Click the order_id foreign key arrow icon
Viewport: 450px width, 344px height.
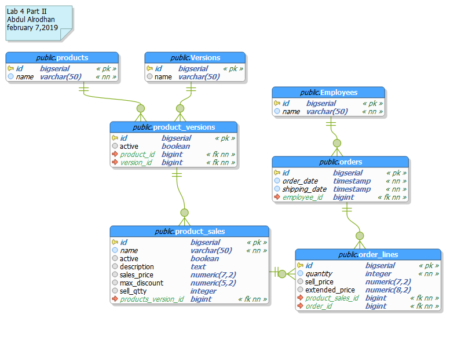(300, 306)
